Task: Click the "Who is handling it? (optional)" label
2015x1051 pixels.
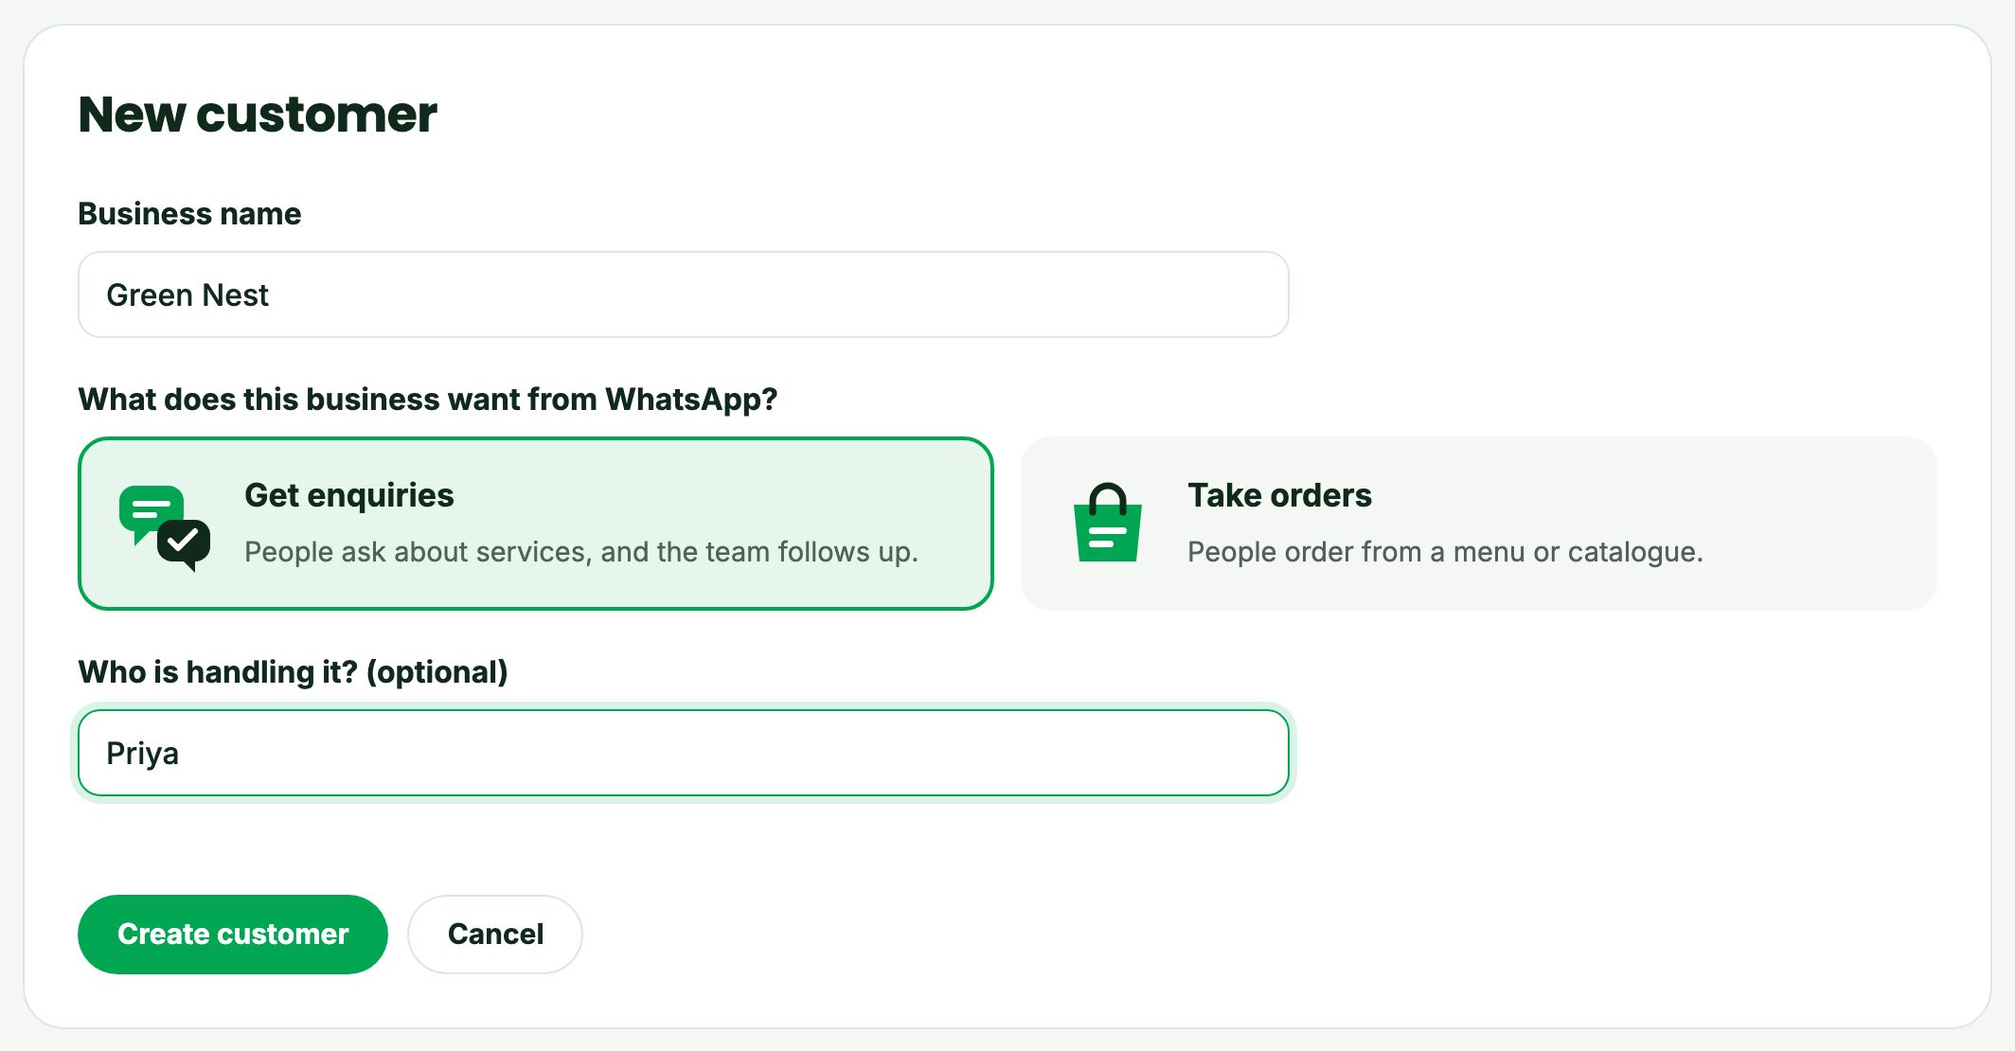Action: coord(293,672)
